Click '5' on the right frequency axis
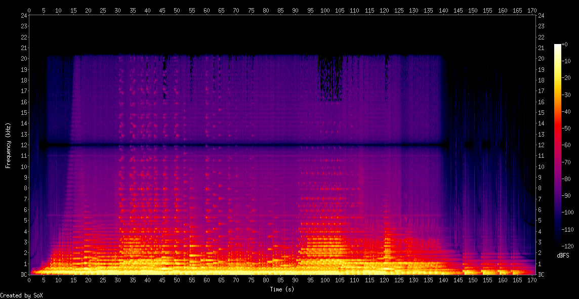Viewport: 579px width, 299px height. click(x=540, y=221)
